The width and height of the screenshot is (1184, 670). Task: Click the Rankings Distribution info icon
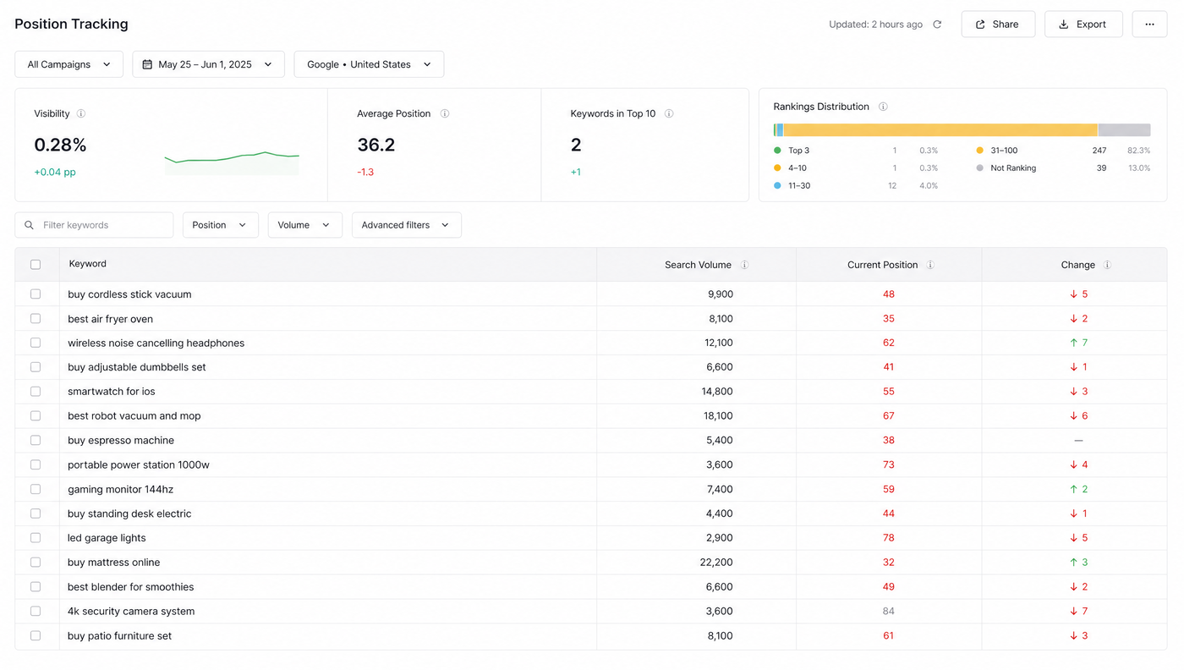coord(883,107)
